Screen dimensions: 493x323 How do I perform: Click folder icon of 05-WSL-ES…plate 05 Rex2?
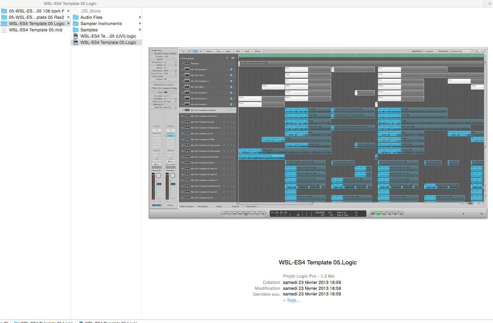tap(4, 17)
